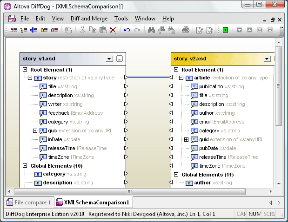Go to next difference arrow icon
Image resolution: width=288 pixels, height=222 pixels.
239,30
